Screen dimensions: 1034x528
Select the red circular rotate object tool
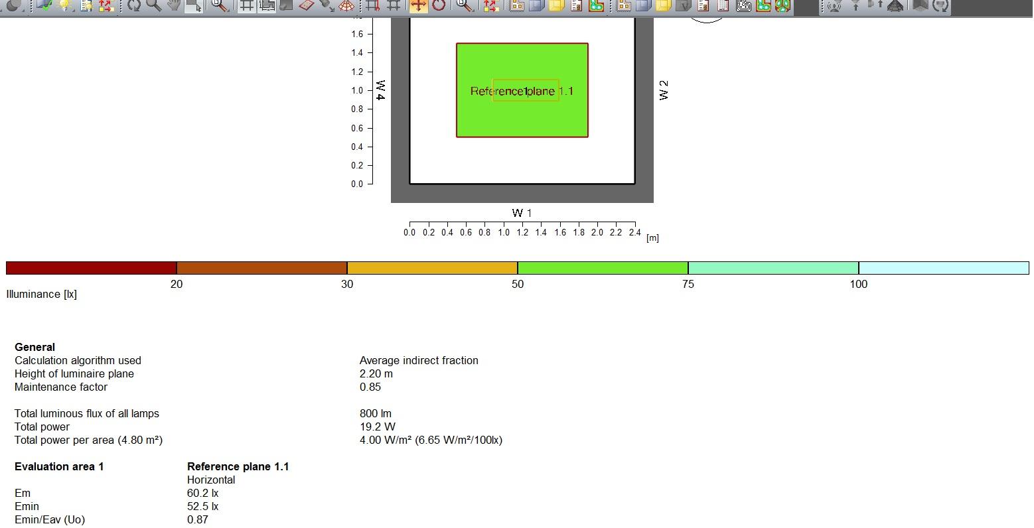click(x=438, y=5)
